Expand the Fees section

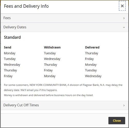pyautogui.click(x=64, y=18)
